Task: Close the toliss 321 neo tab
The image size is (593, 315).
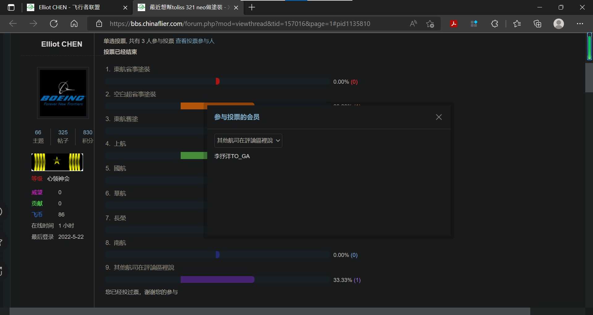Action: pos(236,7)
